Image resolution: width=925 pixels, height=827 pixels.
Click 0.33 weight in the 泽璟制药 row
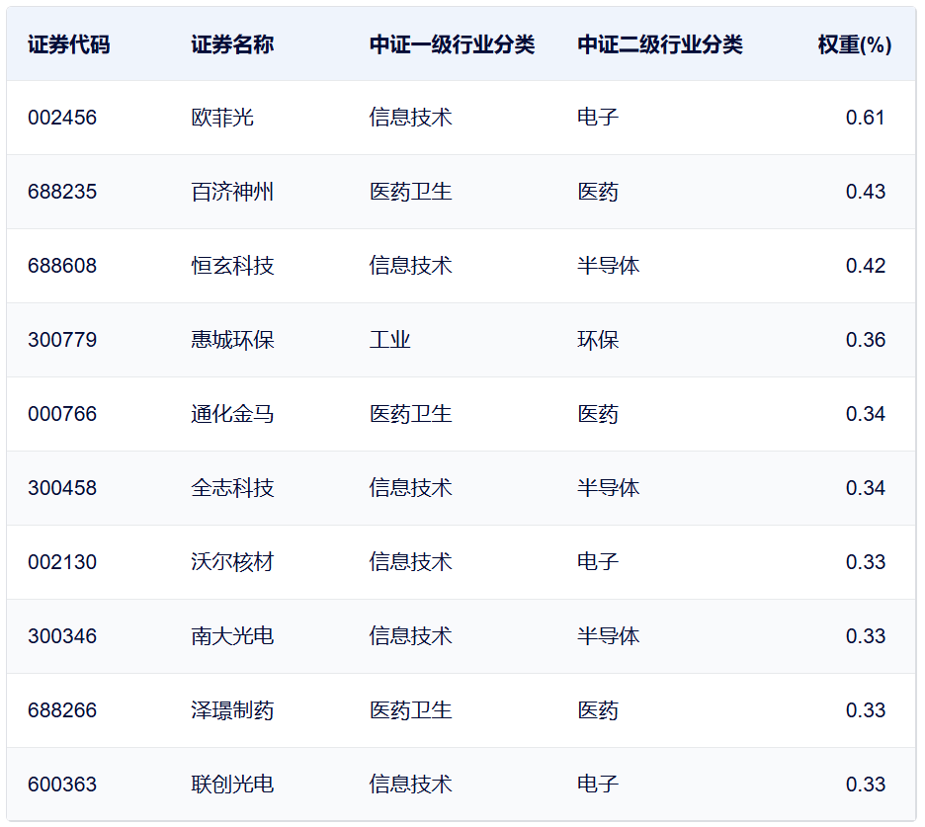(866, 710)
